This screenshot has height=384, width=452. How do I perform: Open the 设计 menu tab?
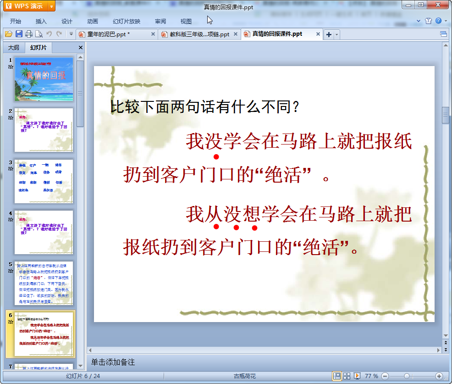(66, 22)
